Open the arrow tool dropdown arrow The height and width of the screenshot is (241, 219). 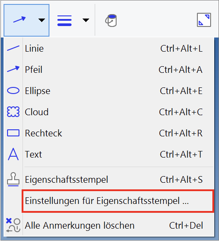(42, 20)
